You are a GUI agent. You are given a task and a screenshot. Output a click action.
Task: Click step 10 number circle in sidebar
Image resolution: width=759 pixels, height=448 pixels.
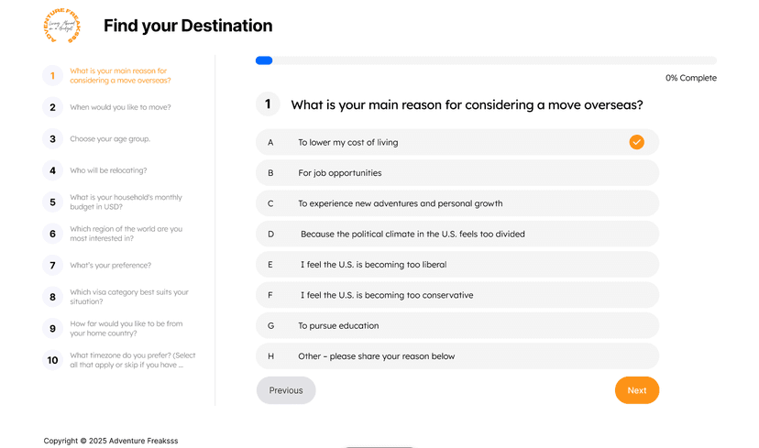point(53,360)
